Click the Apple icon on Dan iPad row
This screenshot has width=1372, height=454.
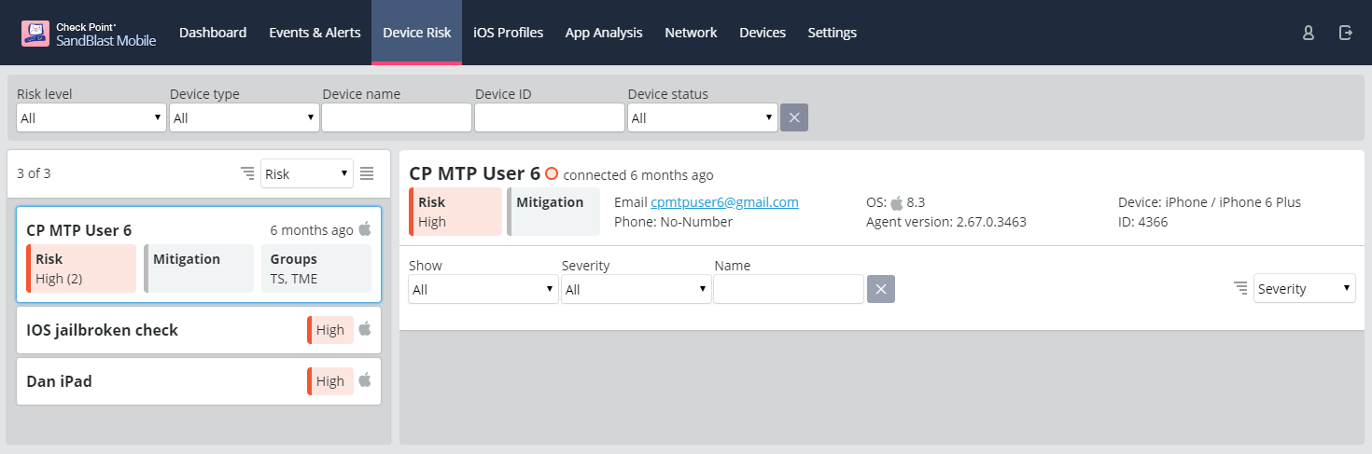(365, 380)
